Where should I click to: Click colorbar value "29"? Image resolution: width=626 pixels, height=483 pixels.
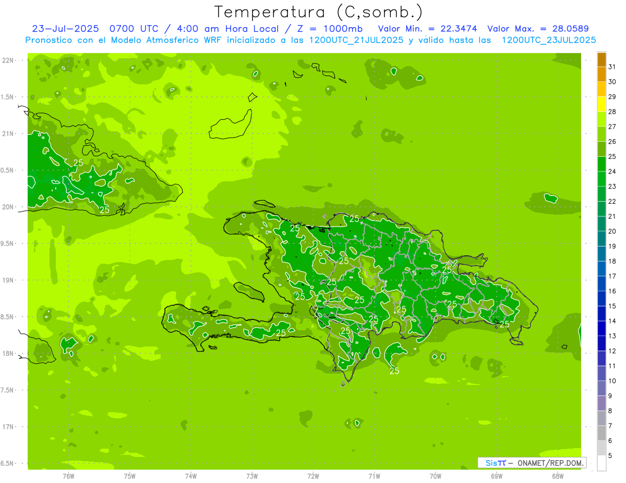tap(612, 97)
